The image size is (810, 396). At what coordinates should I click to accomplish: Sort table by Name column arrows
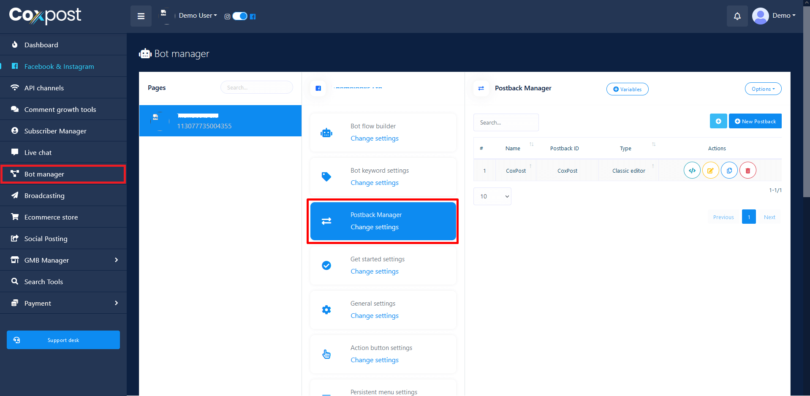(531, 144)
